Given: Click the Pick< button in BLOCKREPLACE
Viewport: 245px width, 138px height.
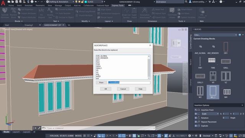Looking at the screenshot, I should [x=101, y=82].
